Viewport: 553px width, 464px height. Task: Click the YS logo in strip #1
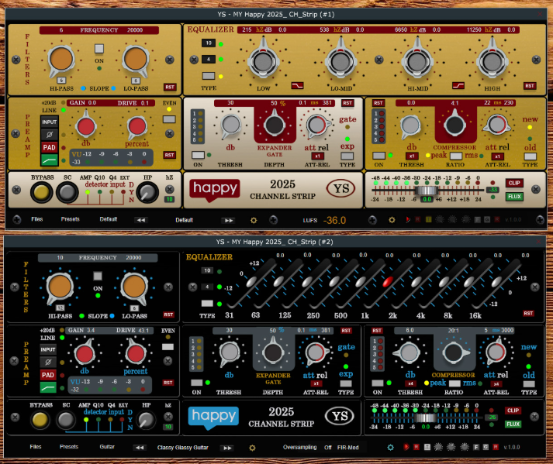click(340, 189)
